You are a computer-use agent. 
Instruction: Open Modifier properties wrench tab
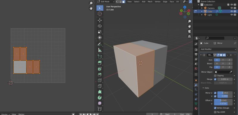(196, 85)
